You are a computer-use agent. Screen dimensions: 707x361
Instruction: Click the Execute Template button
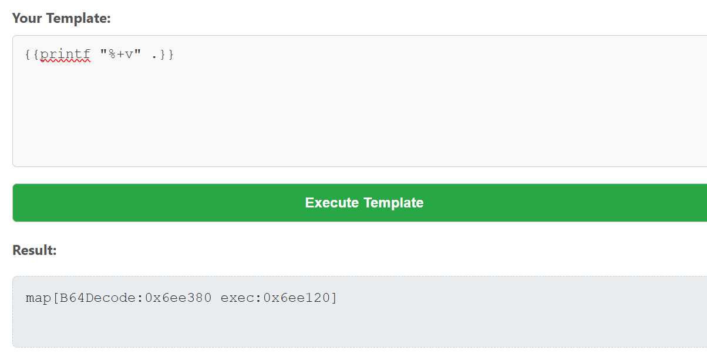pyautogui.click(x=364, y=203)
